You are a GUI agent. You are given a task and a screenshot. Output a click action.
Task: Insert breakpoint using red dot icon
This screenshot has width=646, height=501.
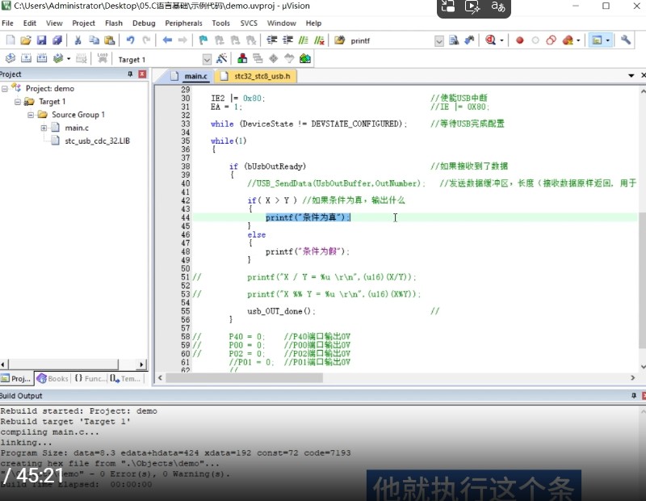click(519, 40)
